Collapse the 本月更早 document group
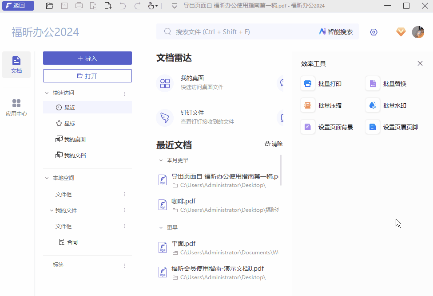433x296 pixels. [x=162, y=160]
